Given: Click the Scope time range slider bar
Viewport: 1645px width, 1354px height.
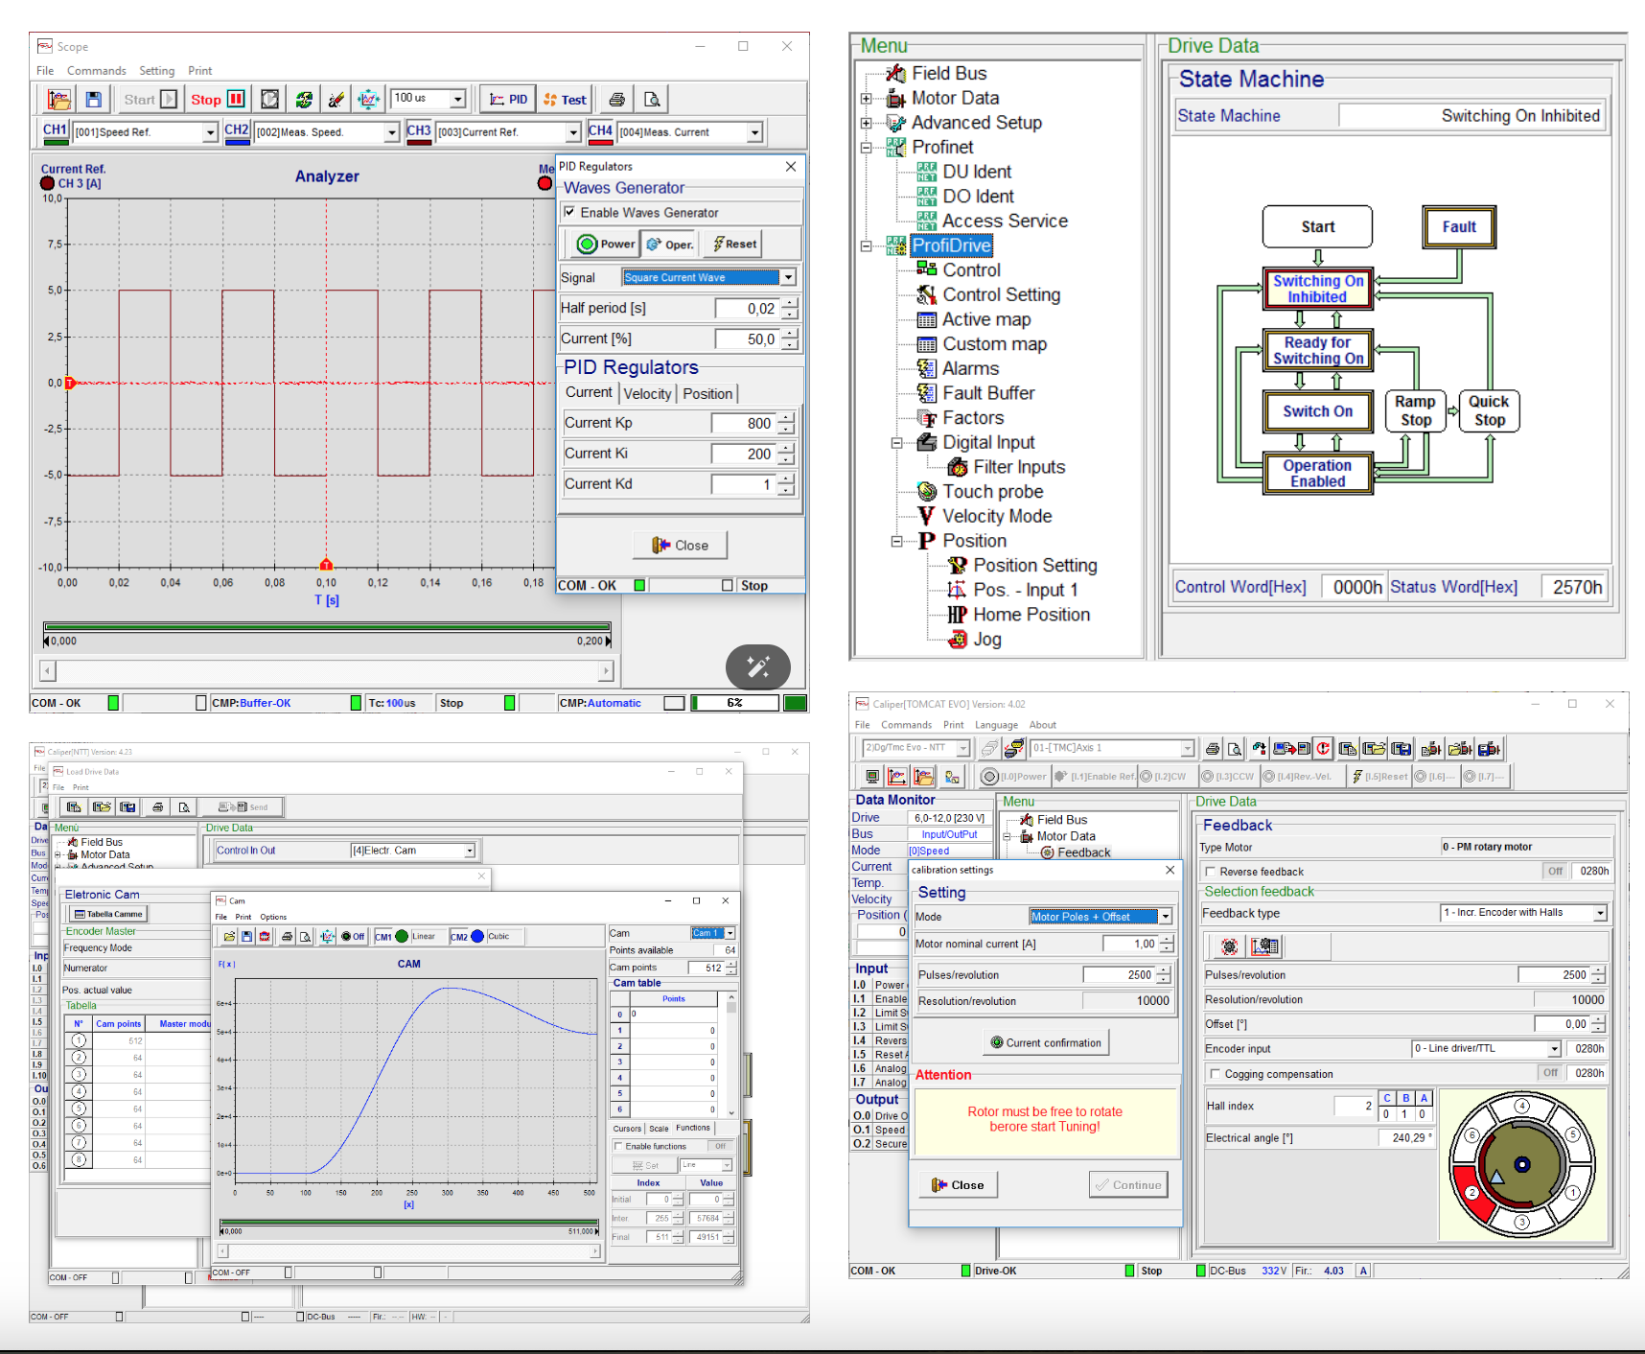Looking at the screenshot, I should click(326, 626).
